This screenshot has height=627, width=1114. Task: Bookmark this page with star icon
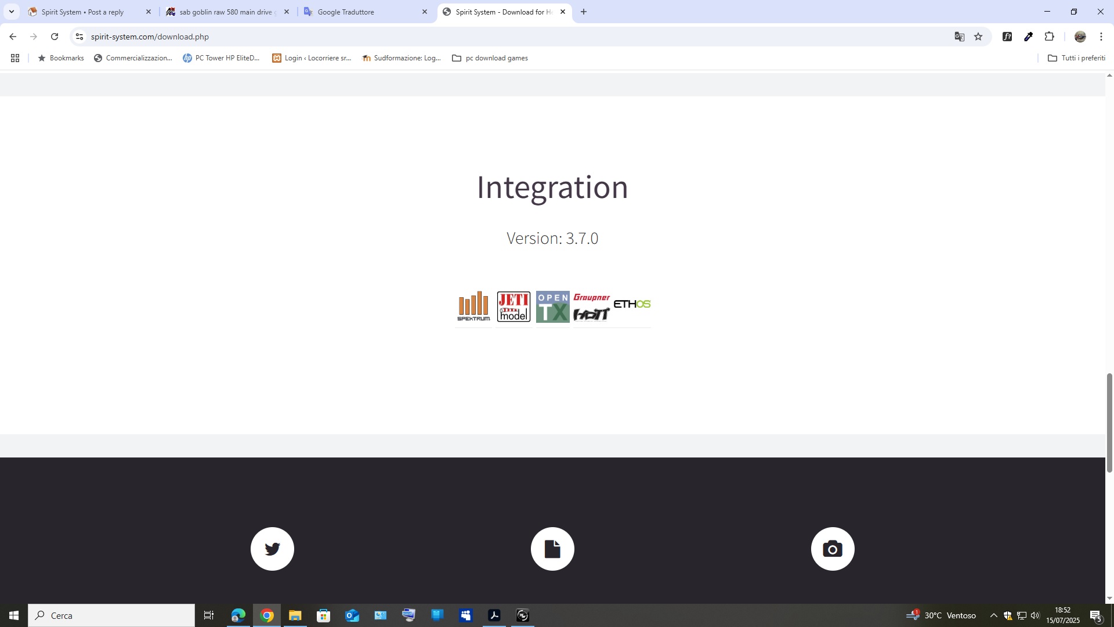(x=978, y=37)
